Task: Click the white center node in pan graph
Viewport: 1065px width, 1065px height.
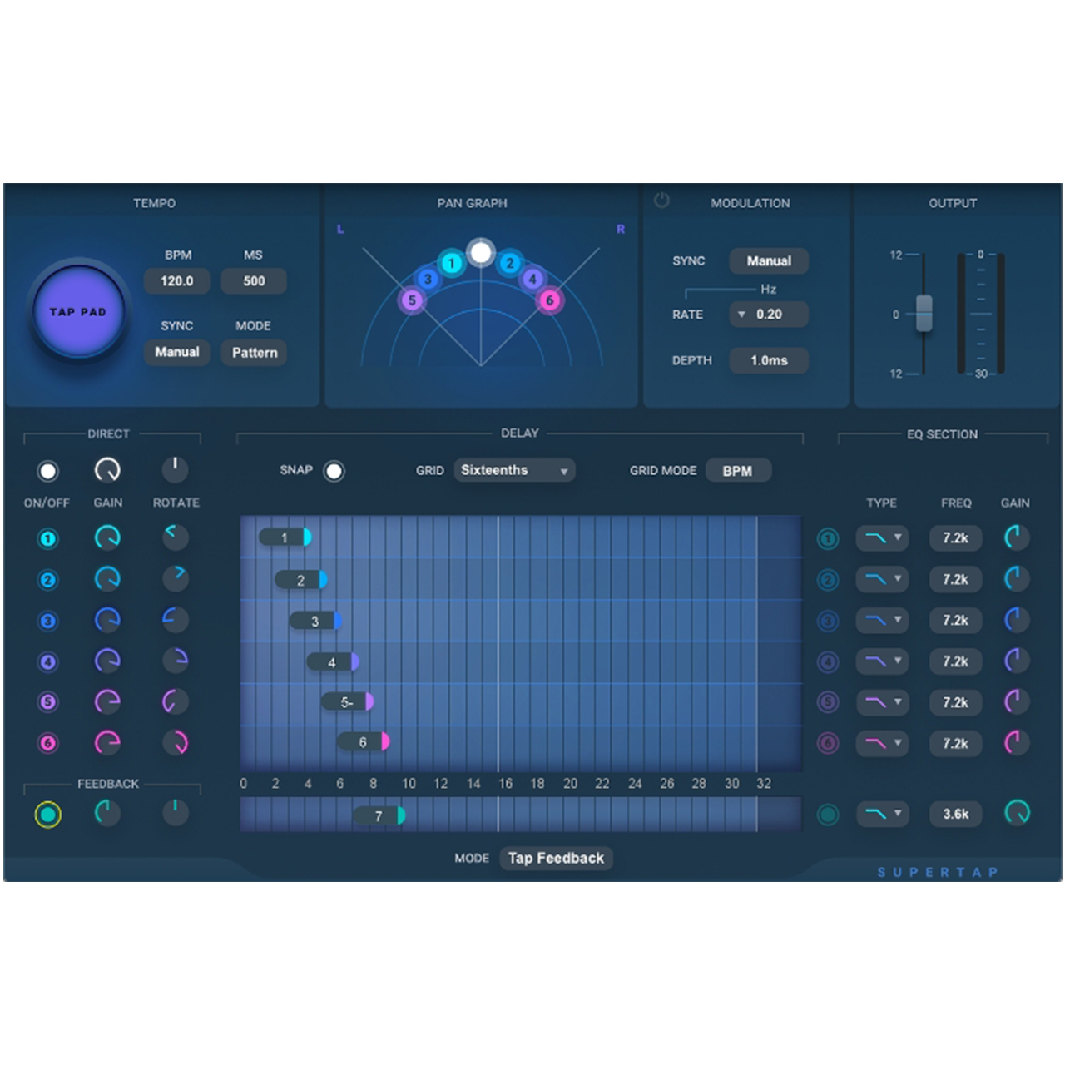Action: pyautogui.click(x=481, y=252)
